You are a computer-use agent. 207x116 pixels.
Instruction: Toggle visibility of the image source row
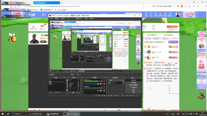point(78,80)
